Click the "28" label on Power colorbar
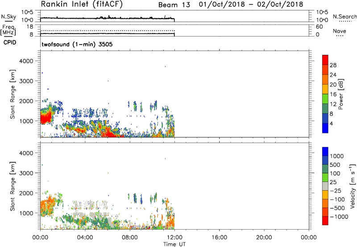This screenshot has height=247, width=357. coord(333,65)
